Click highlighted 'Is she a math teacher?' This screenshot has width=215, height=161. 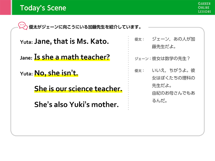pyautogui.click(x=72, y=57)
